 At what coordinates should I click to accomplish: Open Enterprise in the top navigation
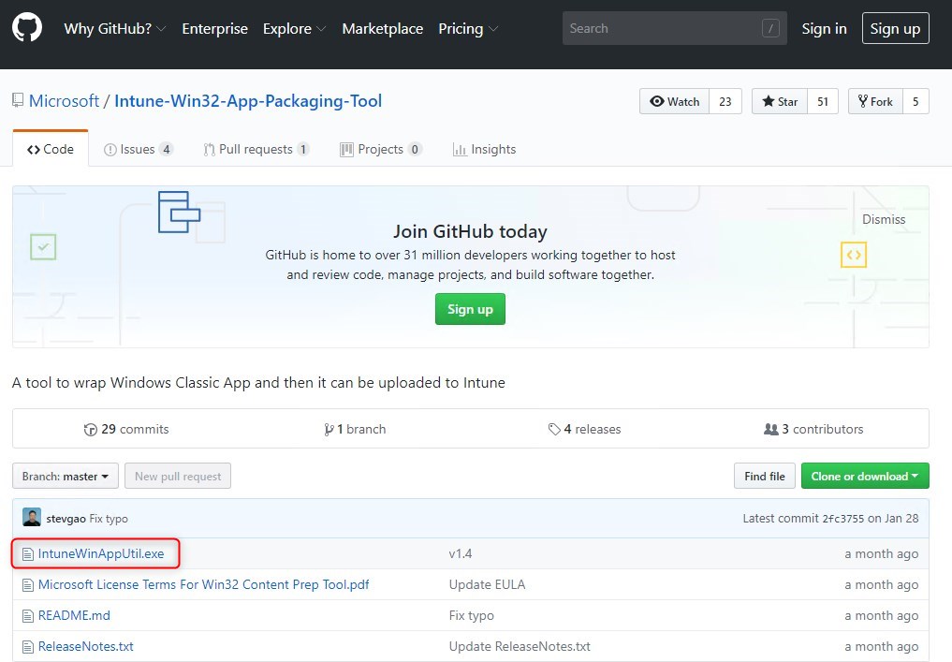coord(215,28)
